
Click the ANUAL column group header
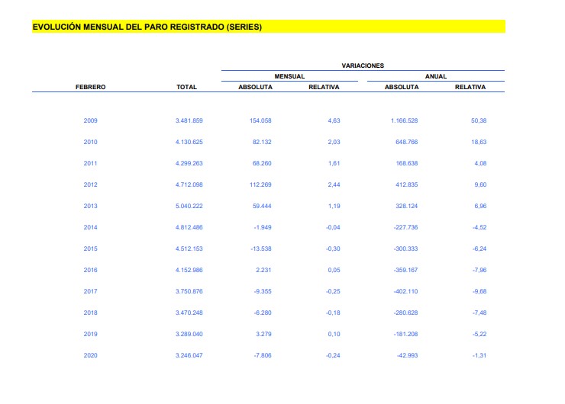(436, 76)
